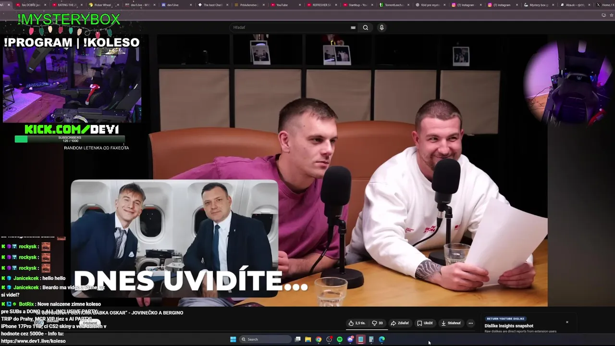Screen dimensions: 615x346
Task: Click the BotRix chat username
Action: tap(26, 304)
